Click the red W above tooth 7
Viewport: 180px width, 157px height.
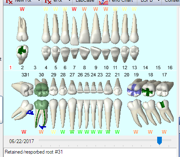(74, 9)
